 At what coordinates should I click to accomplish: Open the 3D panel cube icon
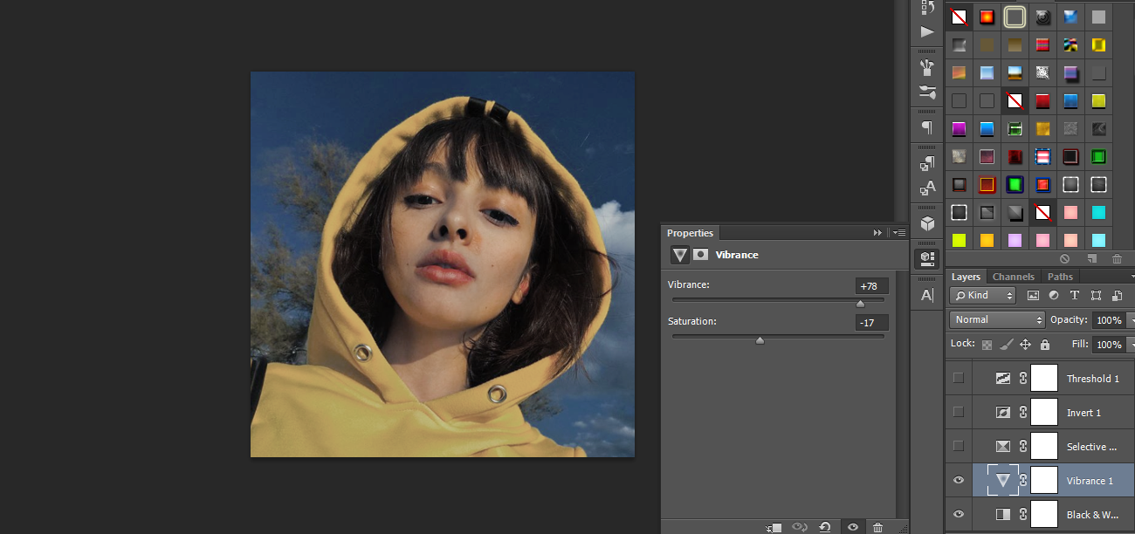pos(926,223)
